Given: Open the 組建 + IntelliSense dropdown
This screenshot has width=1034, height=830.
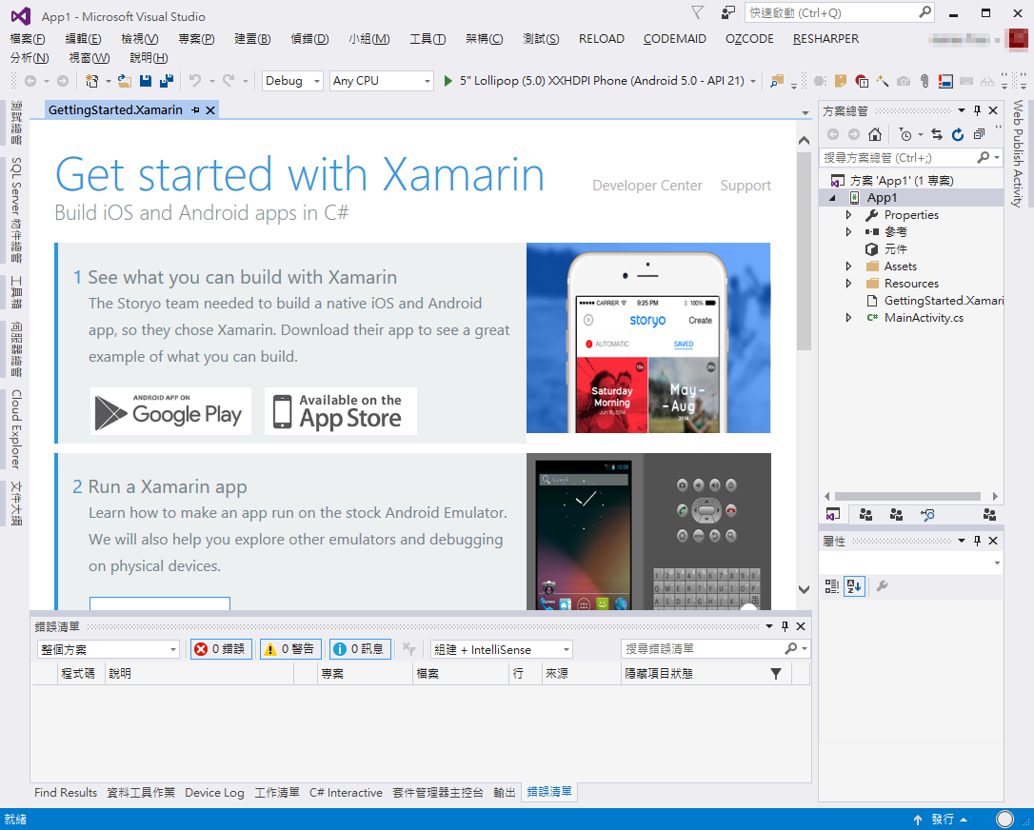Looking at the screenshot, I should [x=501, y=649].
